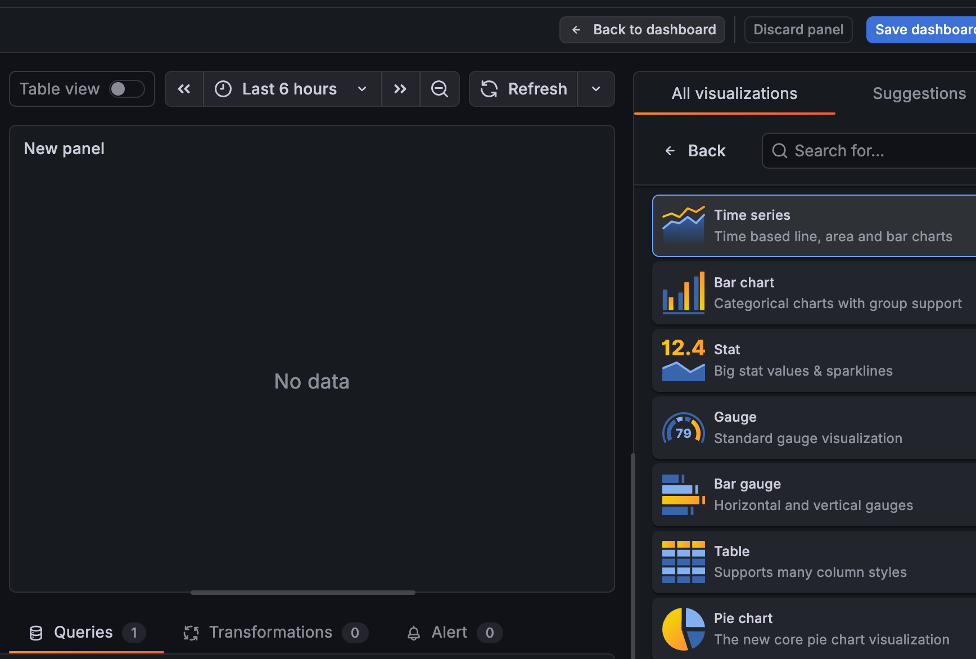Click the panel horizontal scrollbar
This screenshot has width=976, height=659.
303,593
